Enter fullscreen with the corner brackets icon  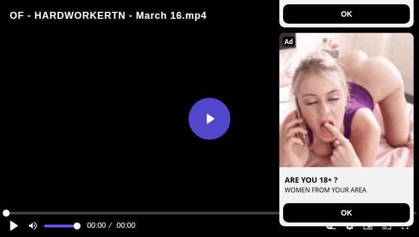tap(405, 227)
